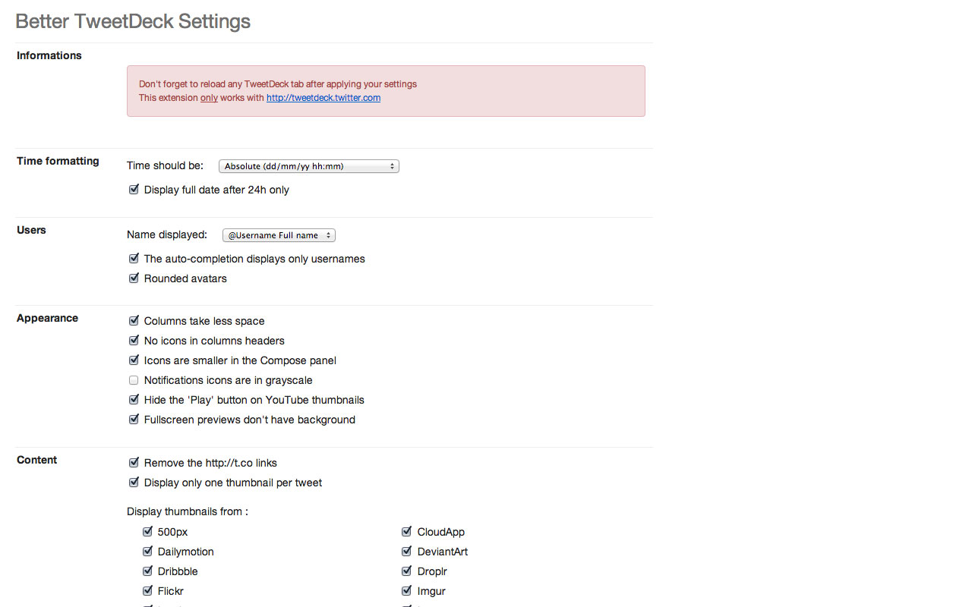The height and width of the screenshot is (607, 972).
Task: Click the 'Display thumbnails from :' text
Action: pyautogui.click(x=188, y=511)
